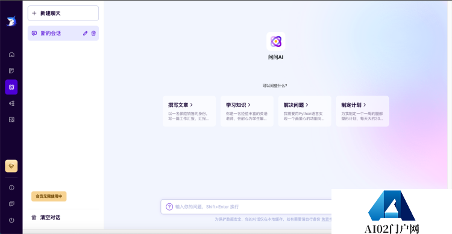Click the shark logo in the sidebar
452x234 pixels.
click(11, 21)
